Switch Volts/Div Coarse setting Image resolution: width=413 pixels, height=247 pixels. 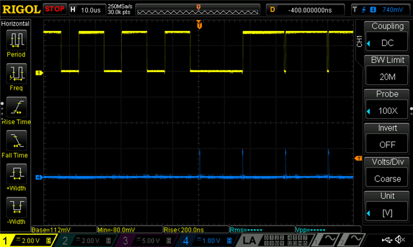point(387,173)
